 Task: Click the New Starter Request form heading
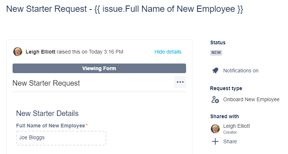pyautogui.click(x=46, y=83)
